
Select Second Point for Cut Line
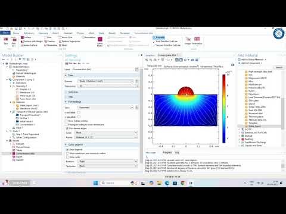[x=167, y=45]
